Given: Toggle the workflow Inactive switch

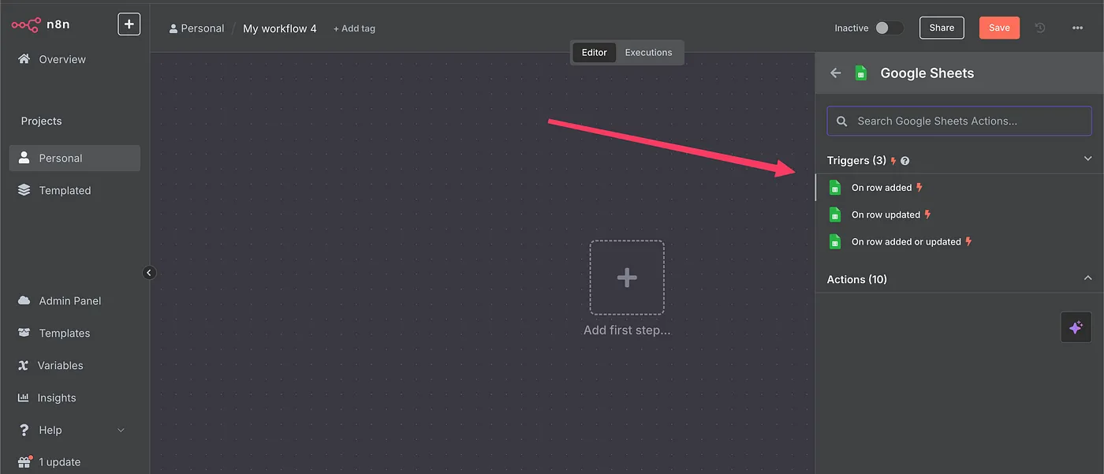Looking at the screenshot, I should 889,28.
